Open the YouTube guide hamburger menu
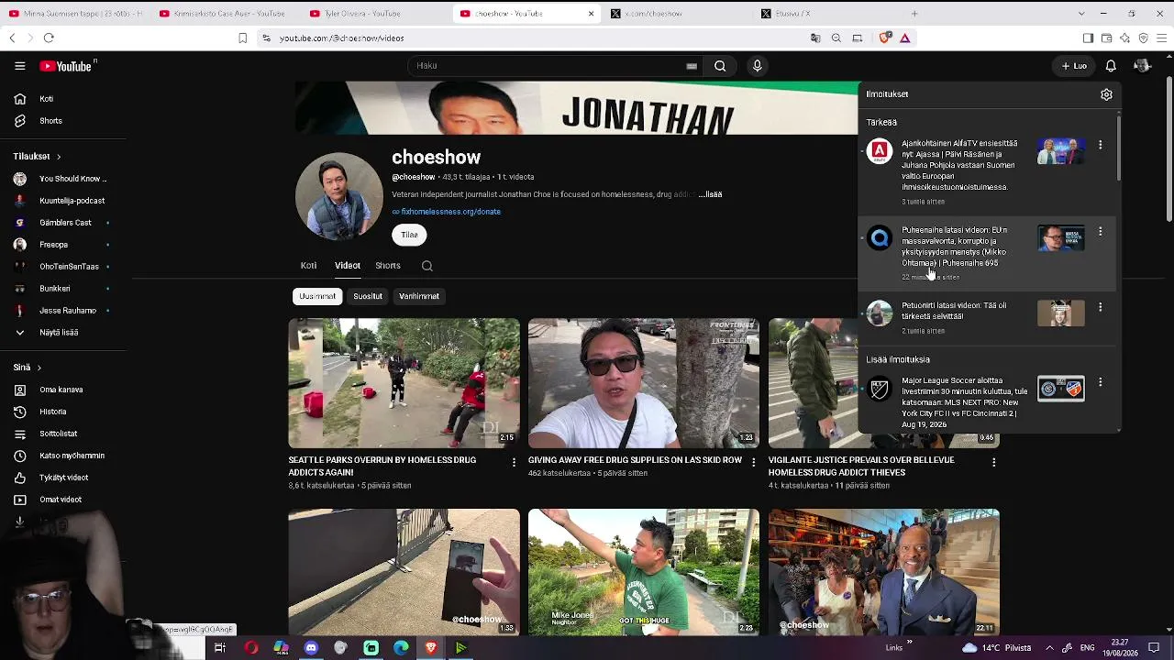1174x660 pixels. (19, 66)
